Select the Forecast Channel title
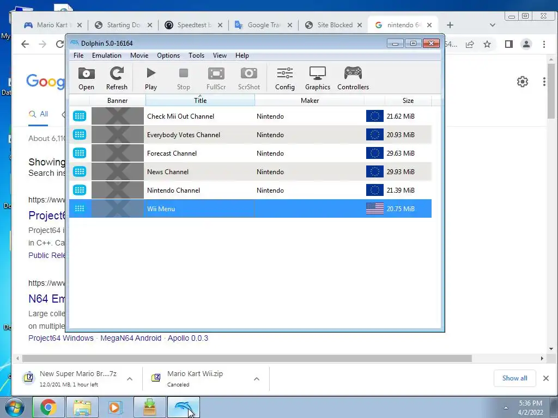This screenshot has height=418, width=558. (172, 153)
